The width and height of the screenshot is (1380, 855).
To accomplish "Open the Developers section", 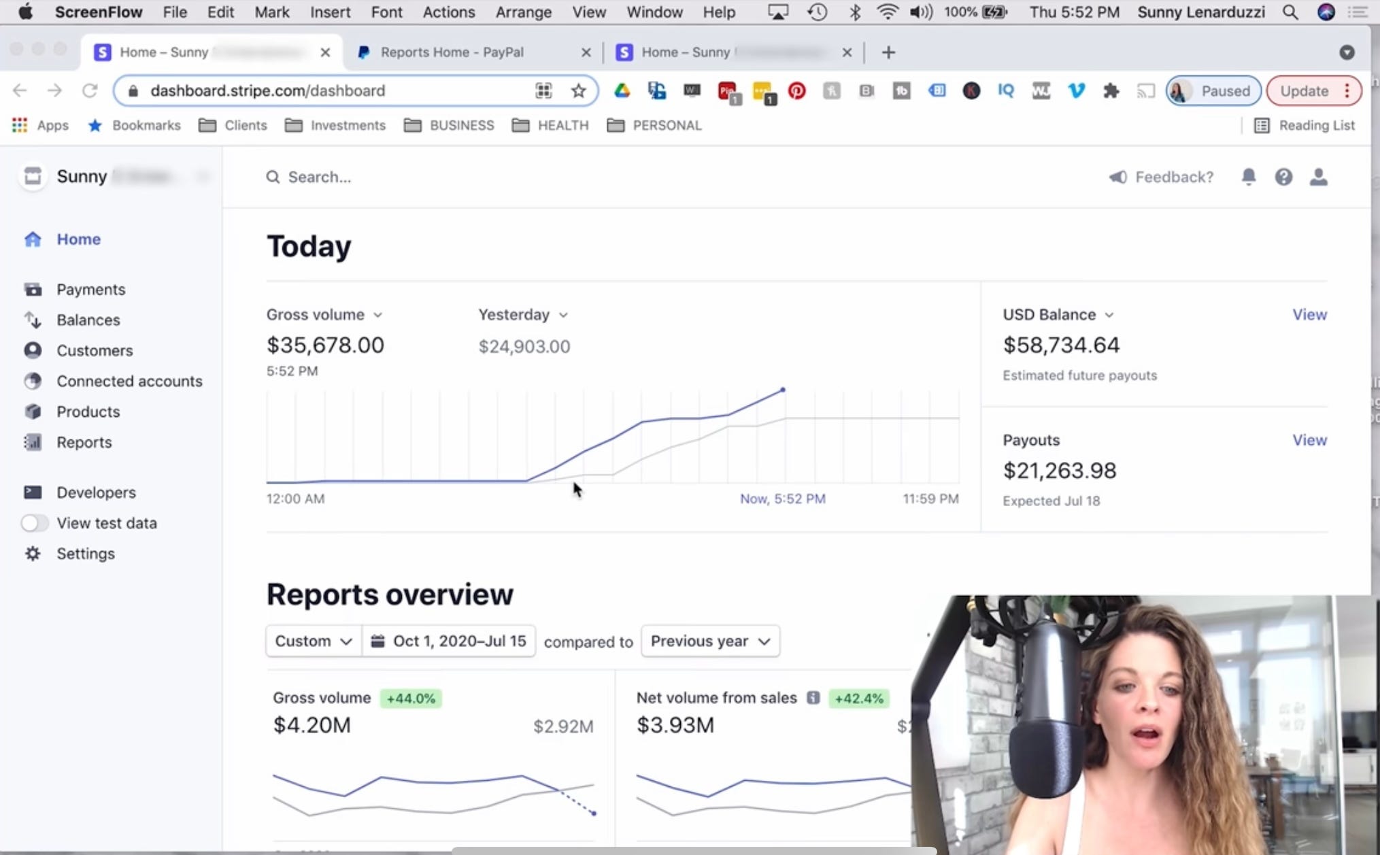I will click(95, 492).
